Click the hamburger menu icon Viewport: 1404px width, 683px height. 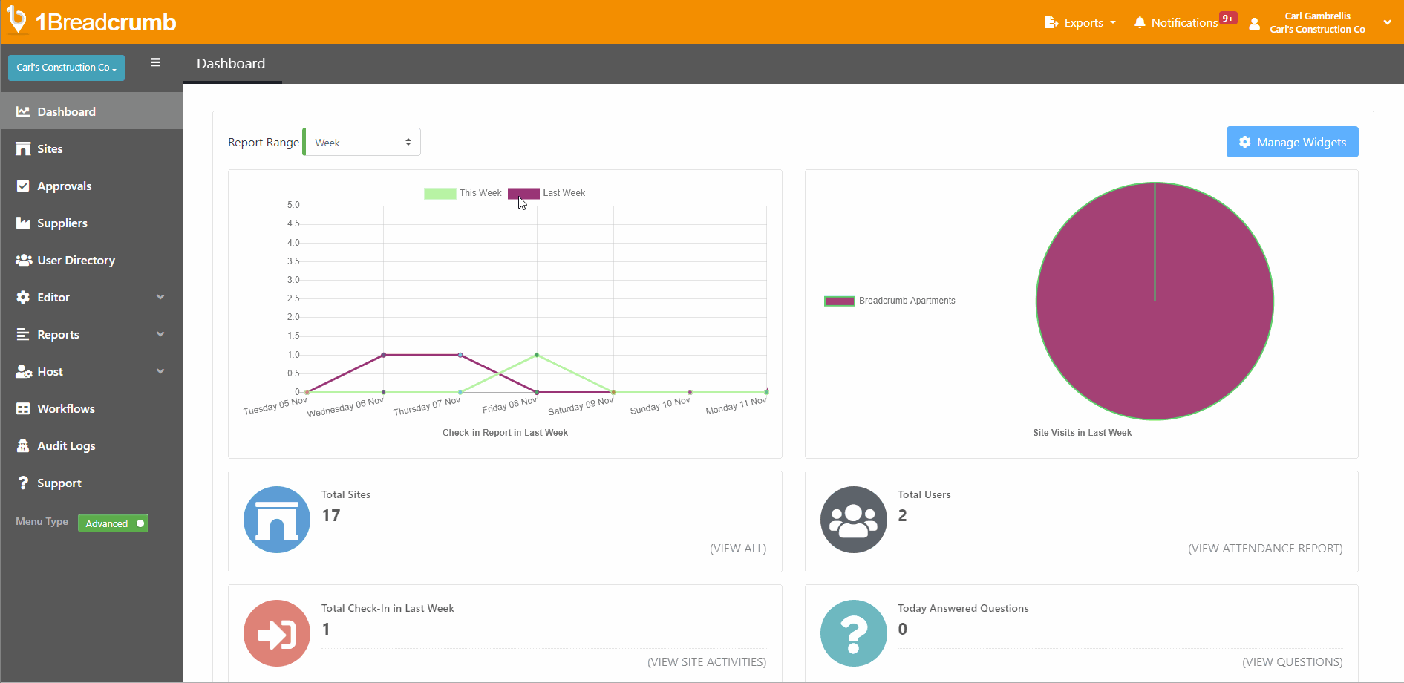155,62
